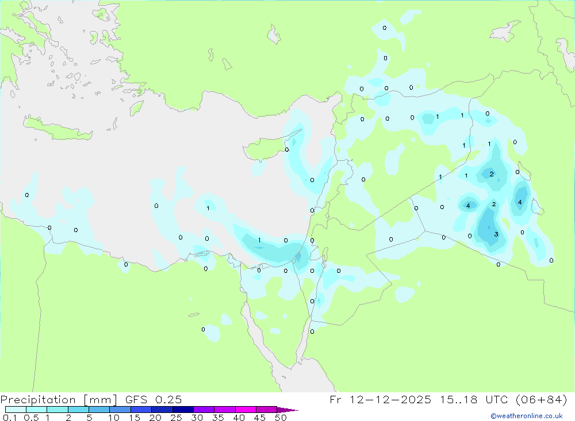Viewport: 575px width, 421px height.
Task: Click the legend scale label '25'
Action: pos(176,418)
